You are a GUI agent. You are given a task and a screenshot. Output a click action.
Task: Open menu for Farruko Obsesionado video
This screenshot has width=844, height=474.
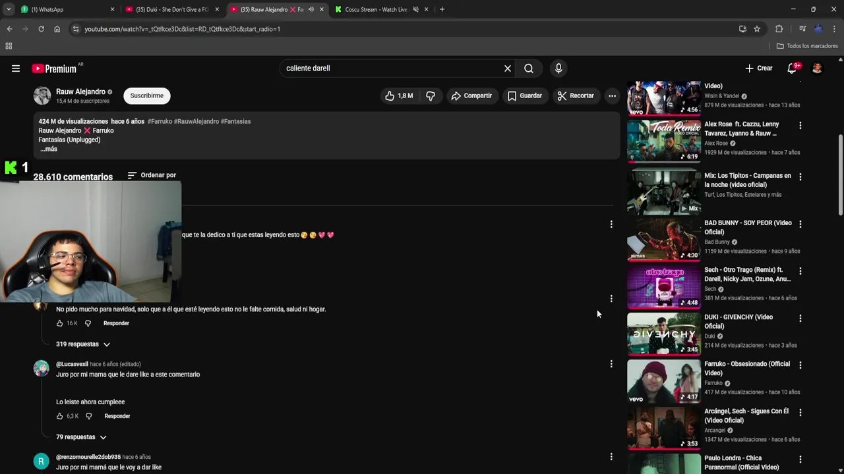800,365
